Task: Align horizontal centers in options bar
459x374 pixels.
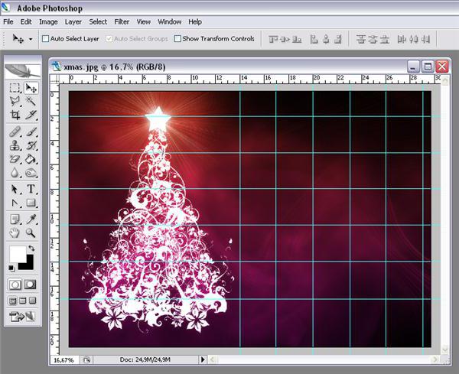Action: pos(326,39)
